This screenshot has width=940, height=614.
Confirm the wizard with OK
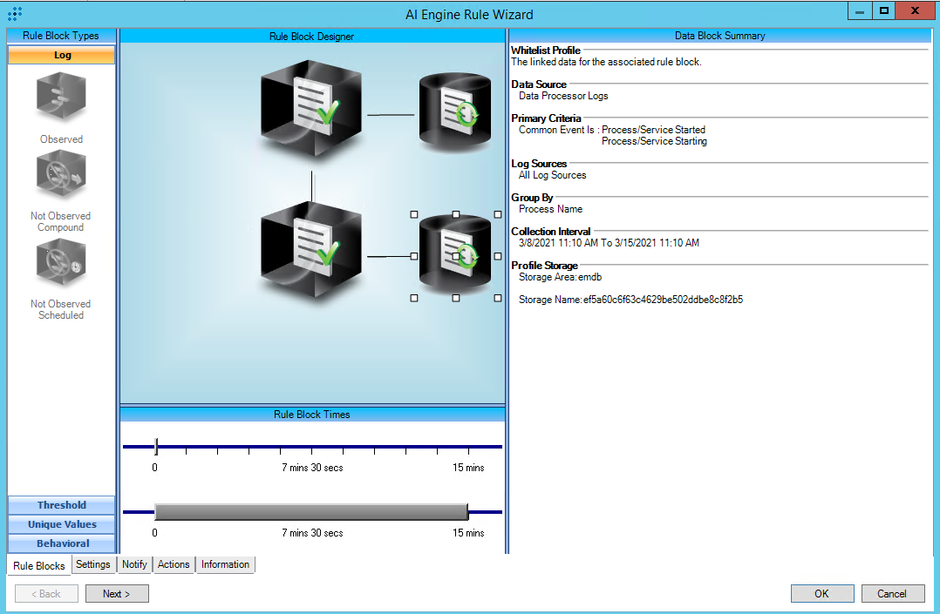(821, 593)
